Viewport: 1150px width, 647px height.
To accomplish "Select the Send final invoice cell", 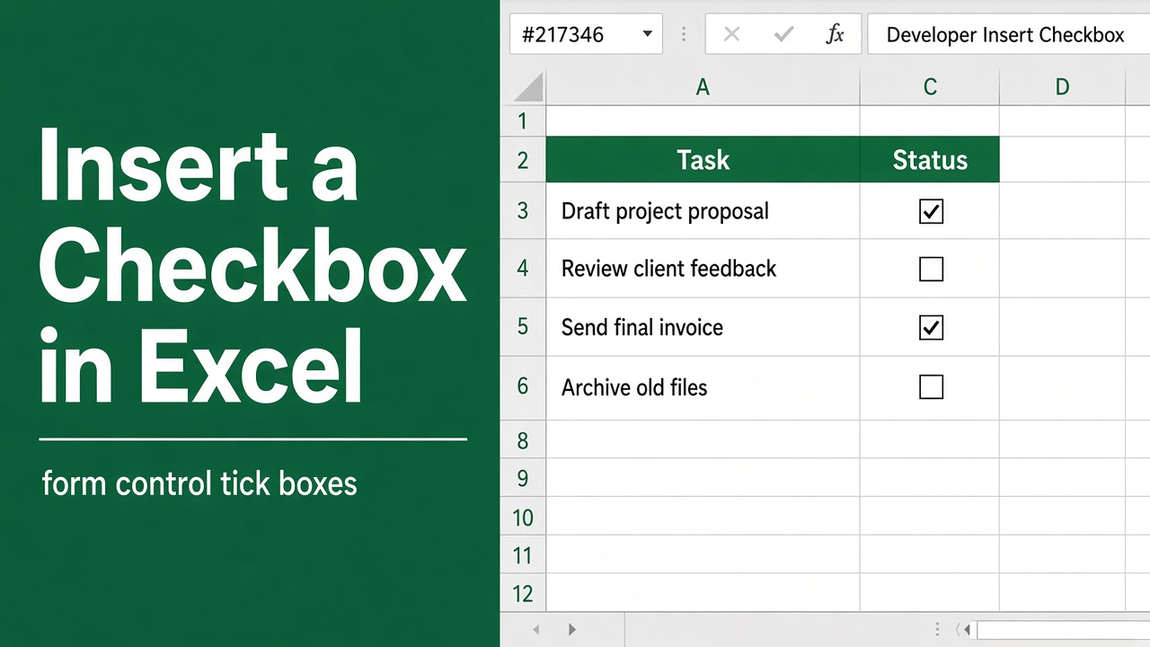I will click(703, 327).
